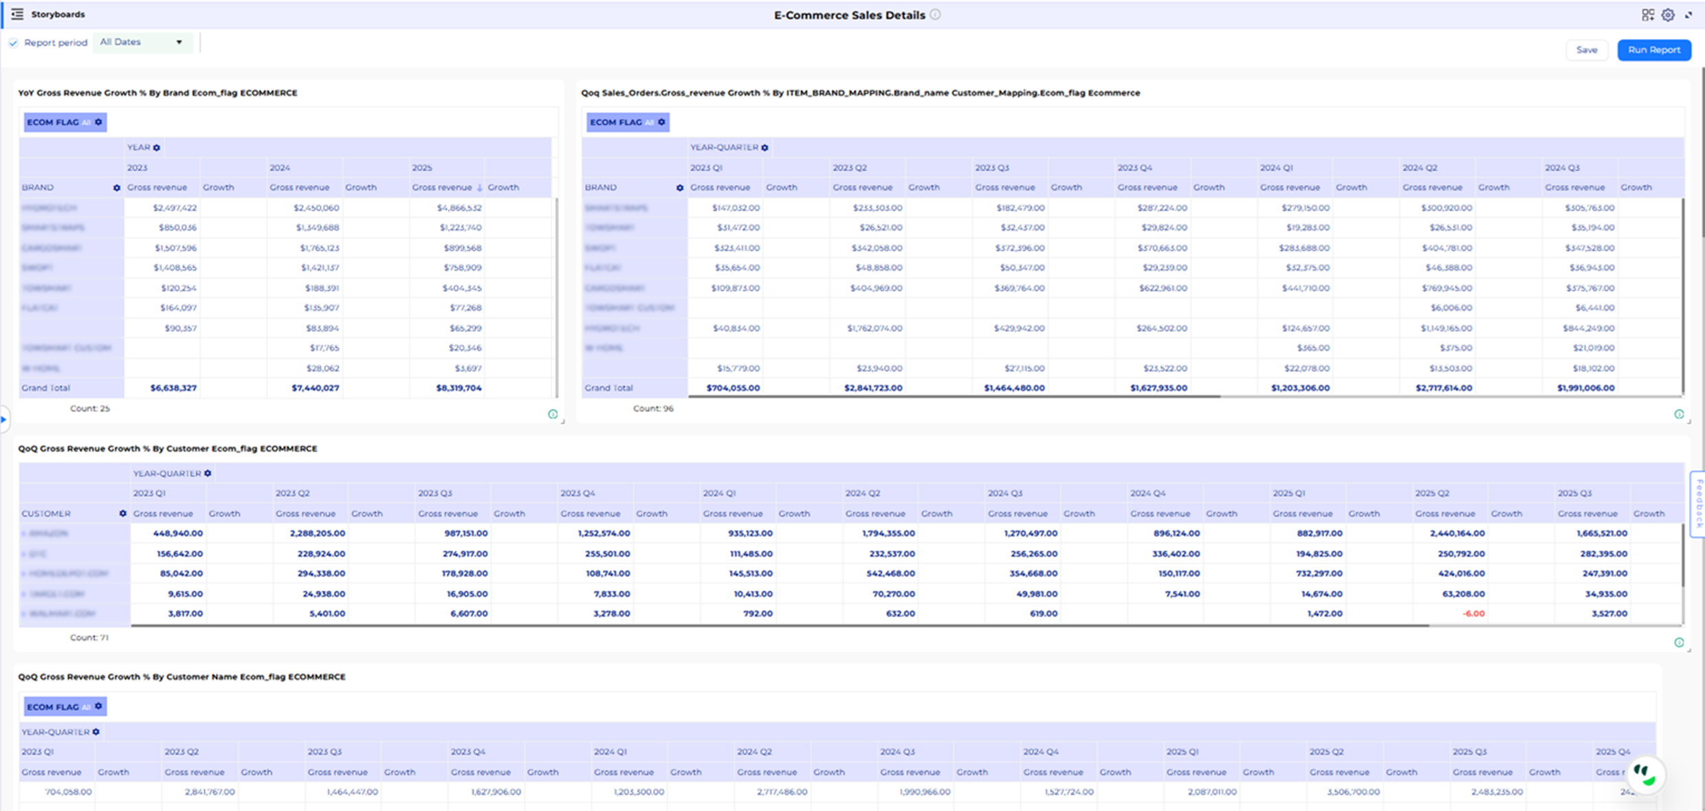Expand report view with the fullscreen icon
The width and height of the screenshot is (1705, 811).
click(1689, 15)
